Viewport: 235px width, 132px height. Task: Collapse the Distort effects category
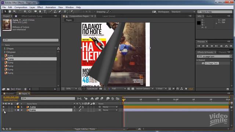click(x=197, y=60)
